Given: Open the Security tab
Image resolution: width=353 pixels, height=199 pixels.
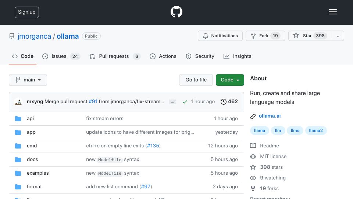Looking at the screenshot, I should [x=200, y=56].
